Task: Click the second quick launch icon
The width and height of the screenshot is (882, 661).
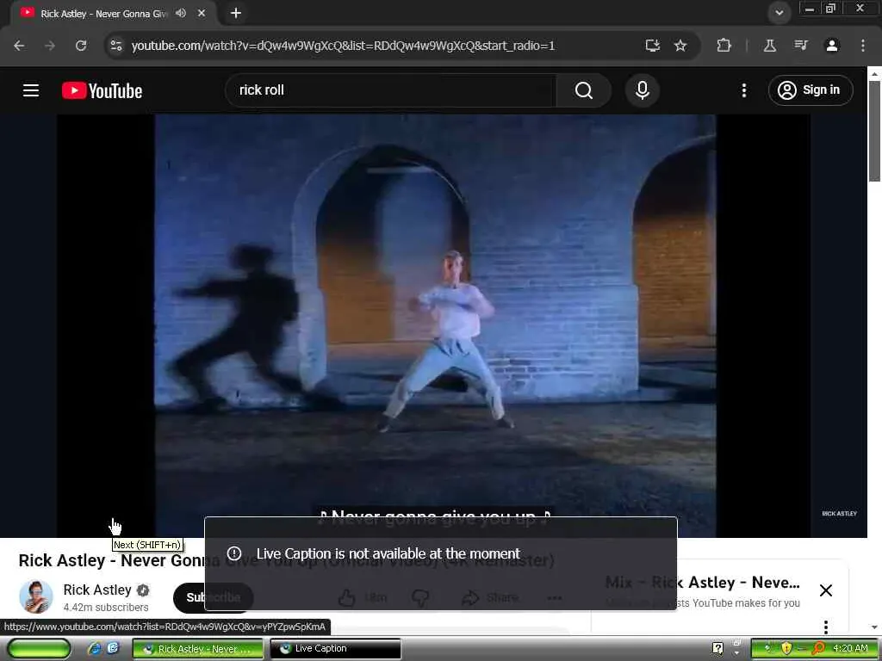Action: (x=113, y=649)
